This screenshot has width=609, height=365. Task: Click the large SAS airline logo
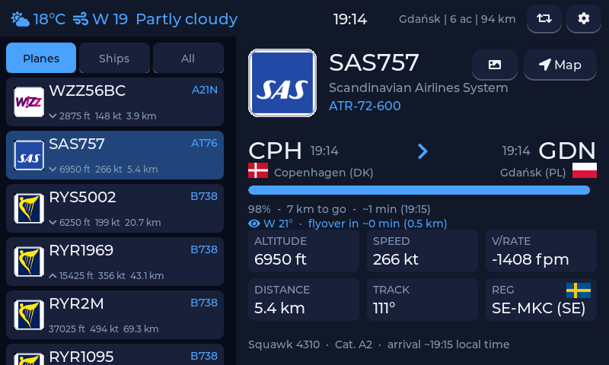282,83
